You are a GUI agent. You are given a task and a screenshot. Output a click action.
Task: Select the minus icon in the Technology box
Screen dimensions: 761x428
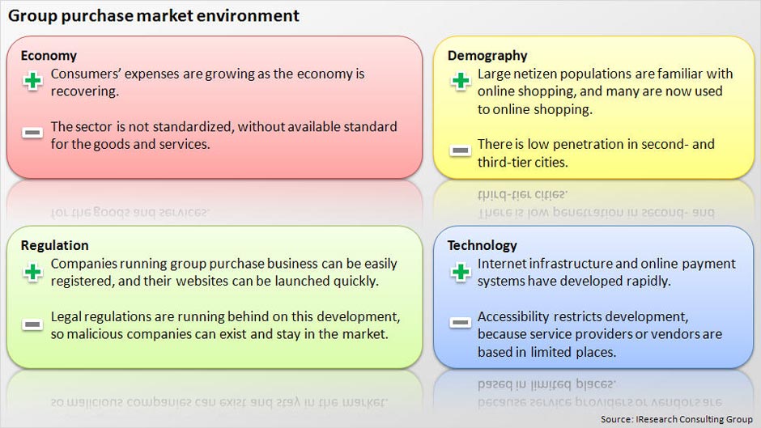(461, 323)
